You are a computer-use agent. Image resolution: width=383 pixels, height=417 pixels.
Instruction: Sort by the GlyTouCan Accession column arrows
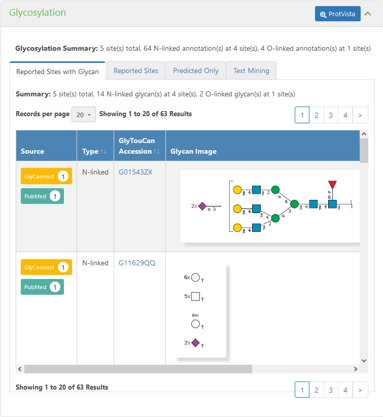[157, 151]
